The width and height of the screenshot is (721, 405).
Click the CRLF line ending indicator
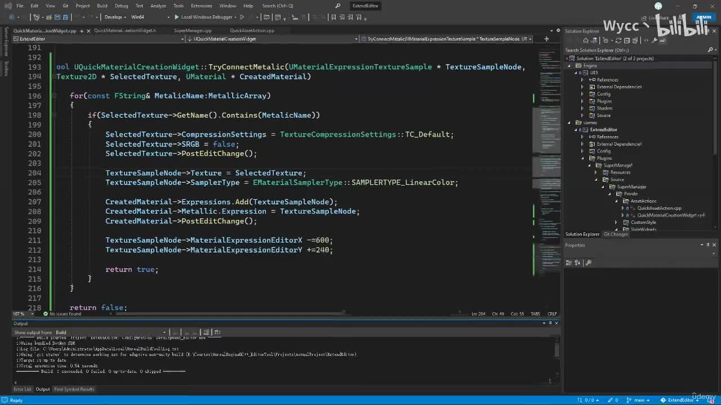552,314
